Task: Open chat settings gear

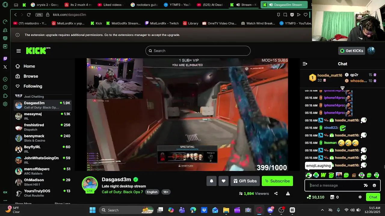Action: click(x=360, y=197)
